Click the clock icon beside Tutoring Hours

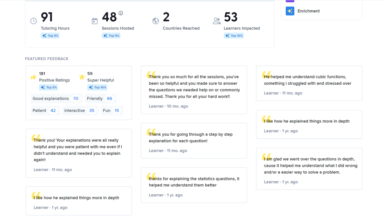[34, 21]
